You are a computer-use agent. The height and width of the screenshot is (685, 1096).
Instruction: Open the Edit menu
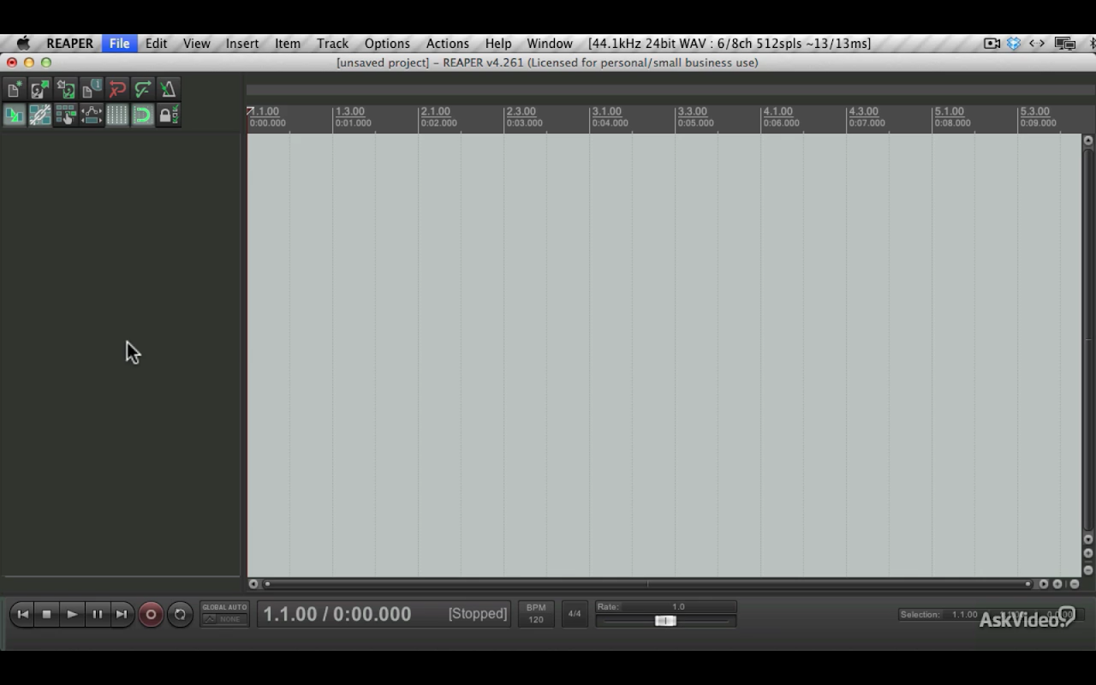coord(156,44)
